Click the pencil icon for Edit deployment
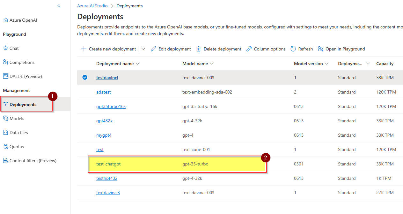This screenshot has height=214, width=403. tap(153, 49)
